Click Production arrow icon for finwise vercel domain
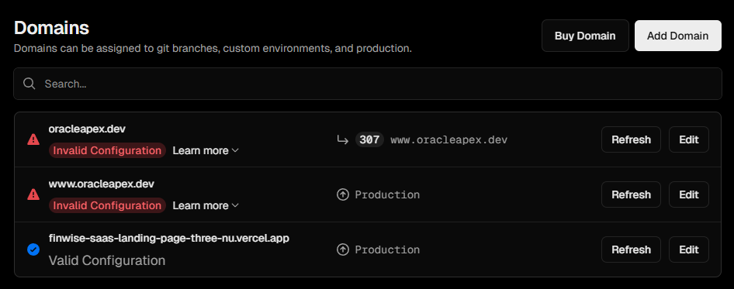Image resolution: width=734 pixels, height=289 pixels. click(343, 249)
